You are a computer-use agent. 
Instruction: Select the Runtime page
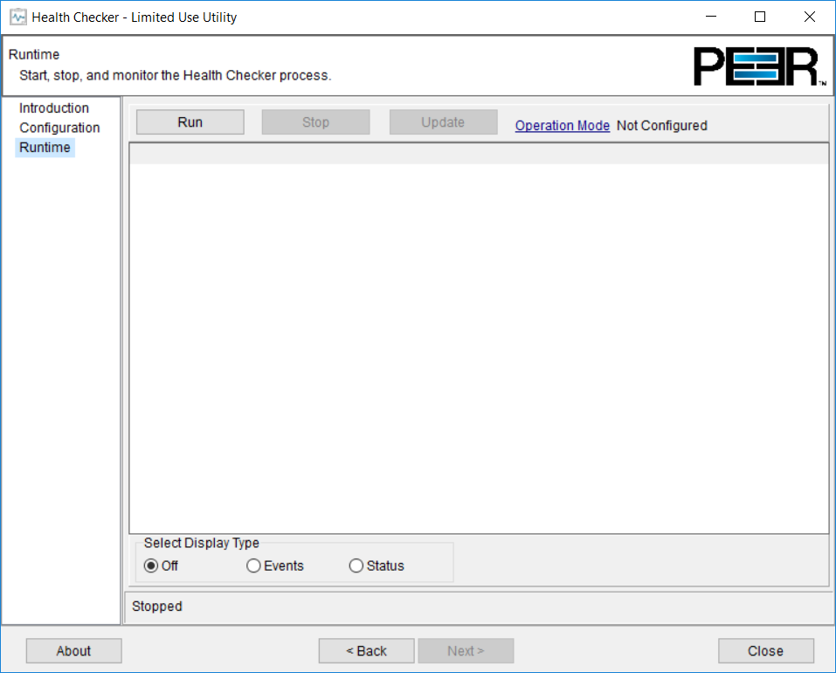[45, 147]
